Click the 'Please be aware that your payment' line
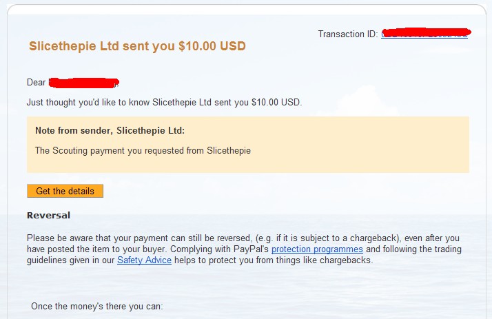The image size is (492, 319). pos(243,238)
